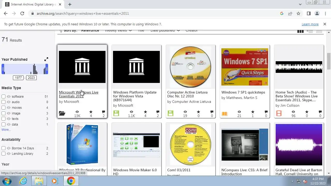Adjust the right handle of the year range slider
The width and height of the screenshot is (331, 186).
[47, 69]
